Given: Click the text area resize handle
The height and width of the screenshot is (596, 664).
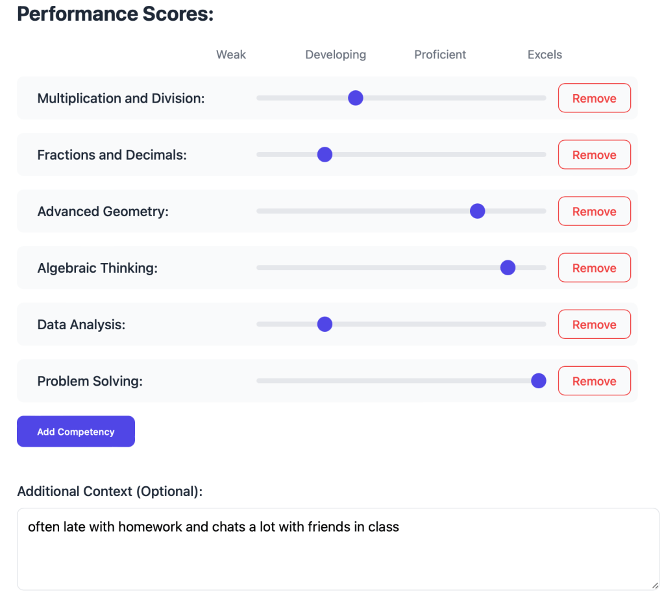Looking at the screenshot, I should [655, 586].
